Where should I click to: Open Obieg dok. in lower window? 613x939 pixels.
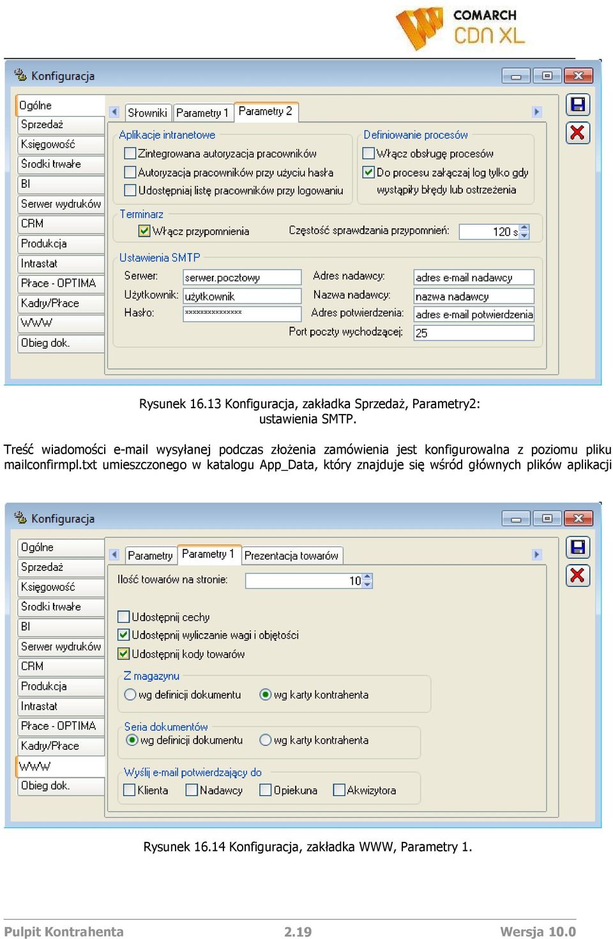(x=61, y=786)
